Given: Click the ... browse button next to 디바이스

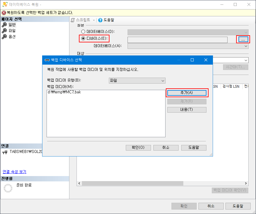Looking at the screenshot, I should 243,39.
